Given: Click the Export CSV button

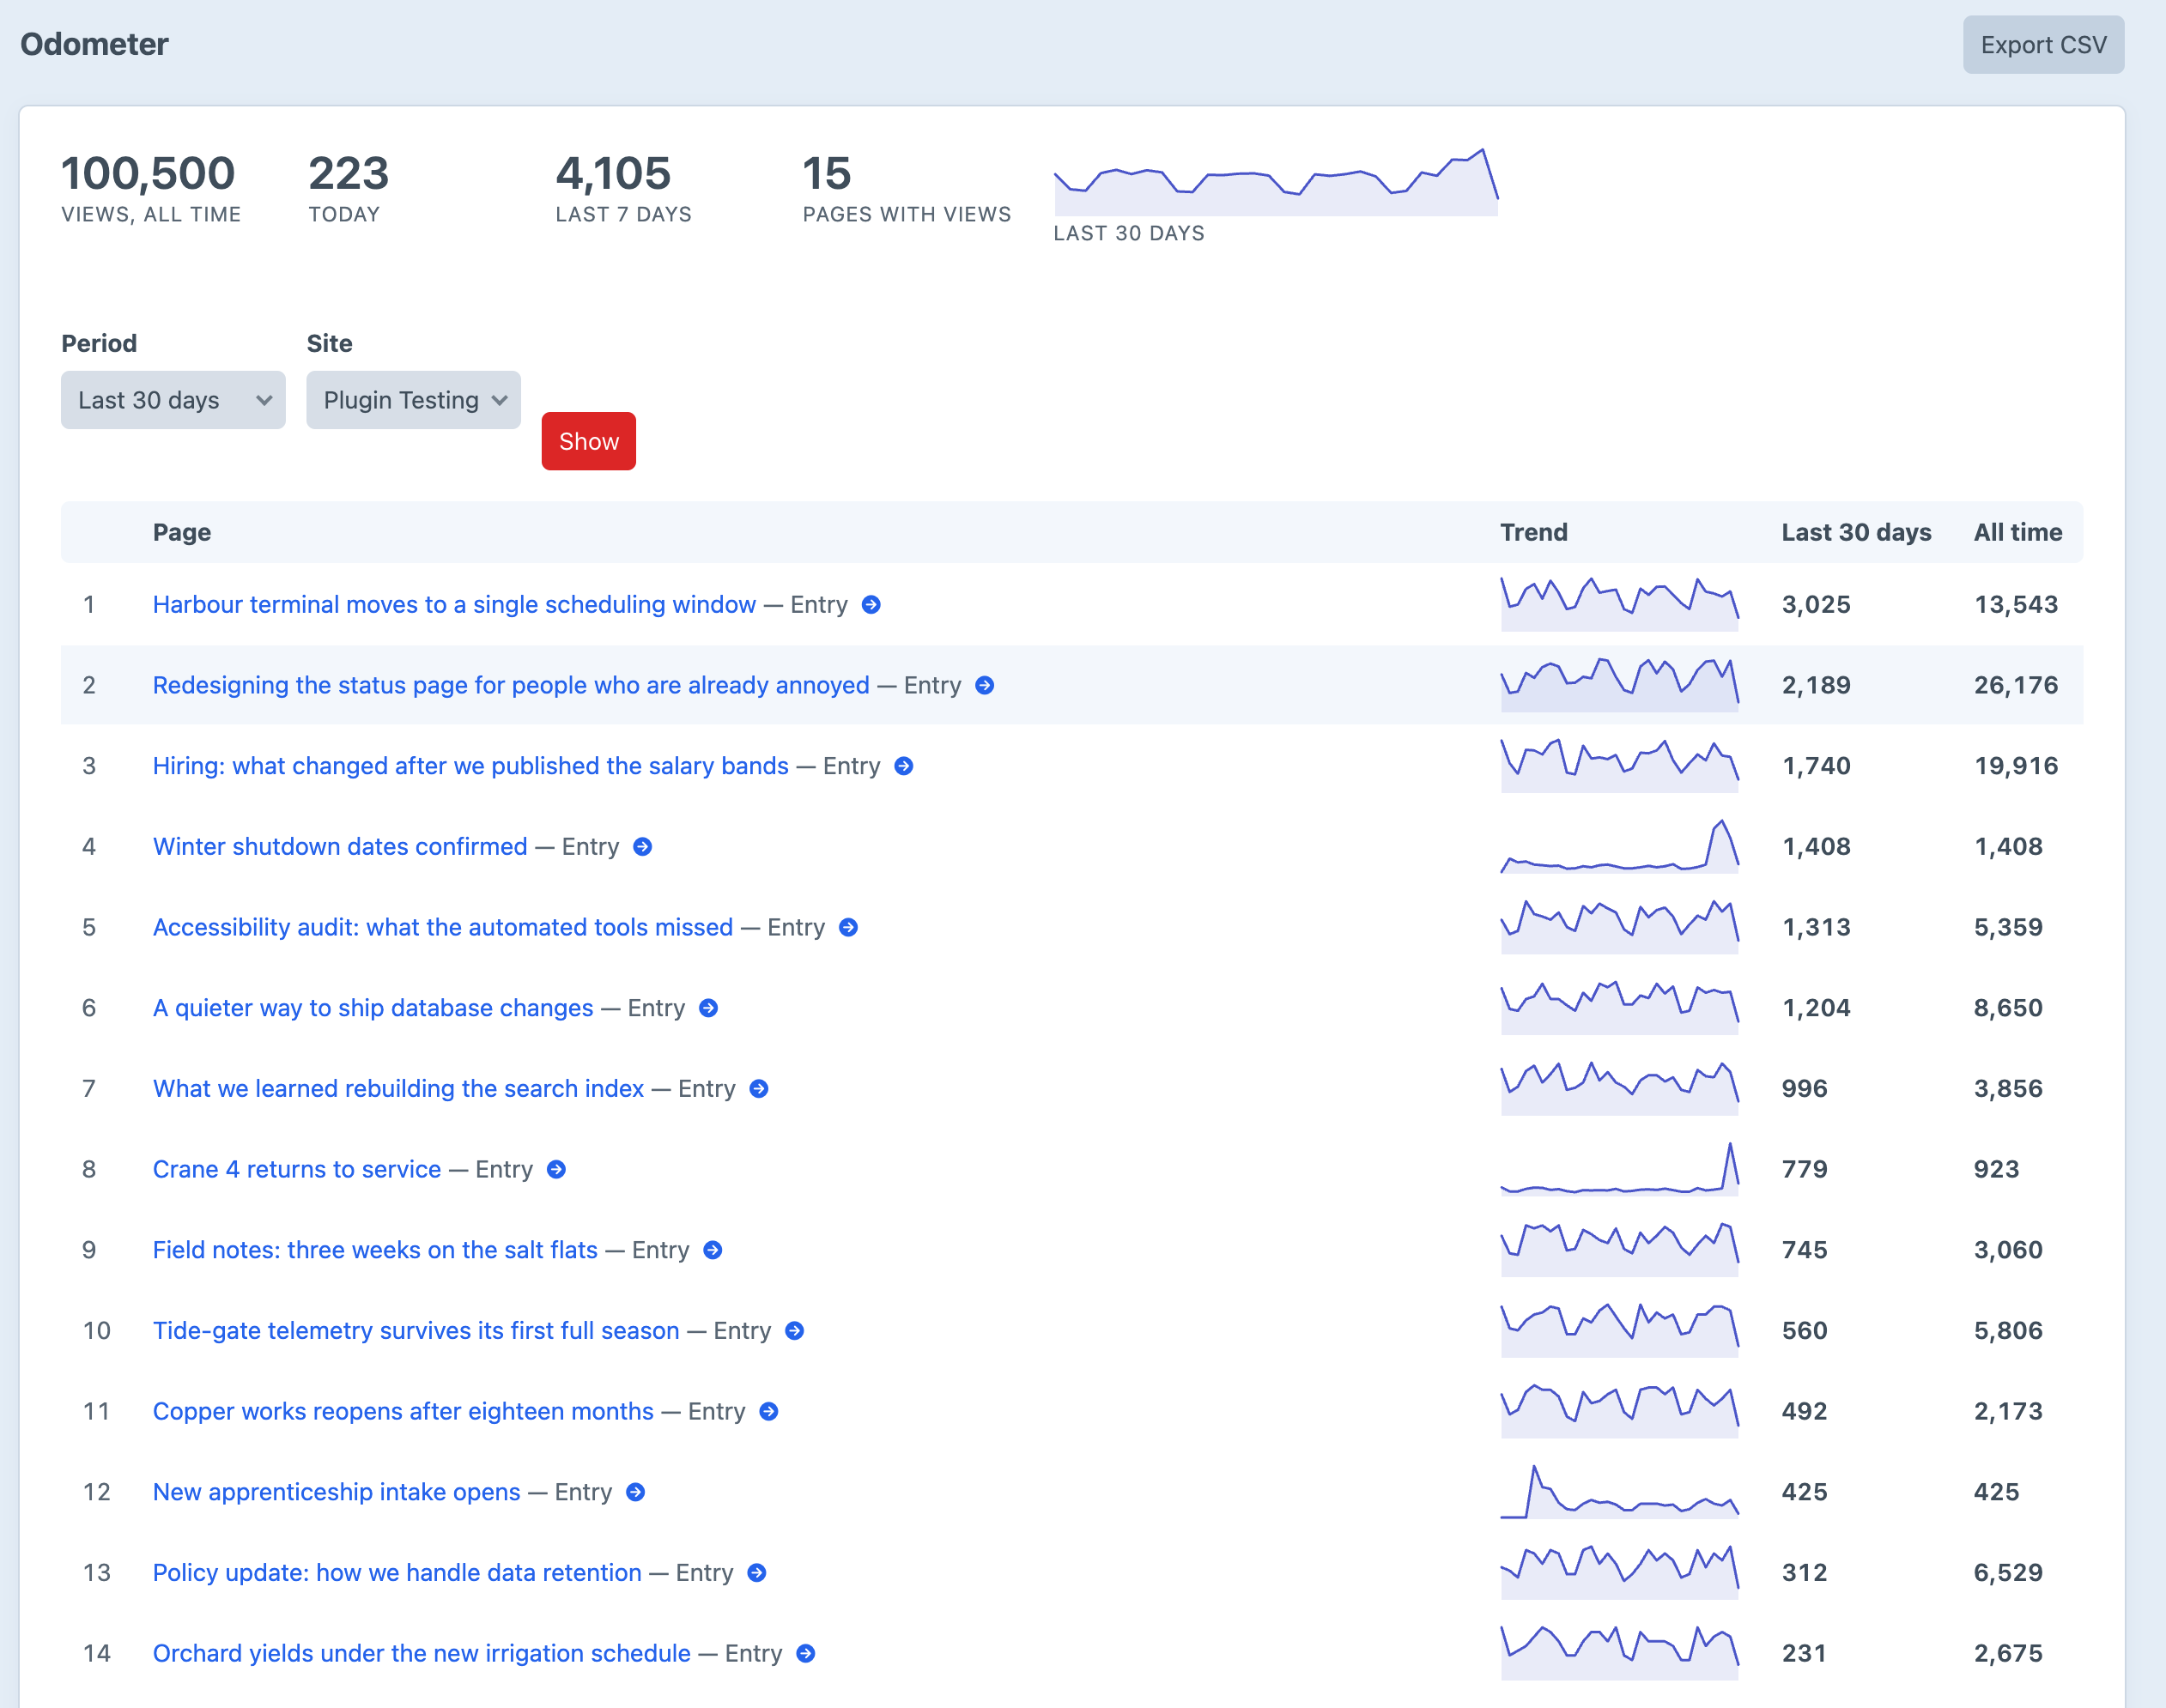Looking at the screenshot, I should click(2043, 45).
